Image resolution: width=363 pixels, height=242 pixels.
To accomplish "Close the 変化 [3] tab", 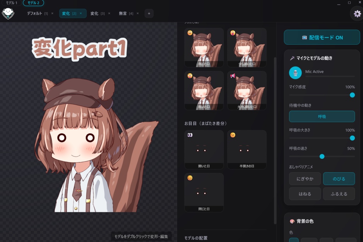I will click(x=109, y=13).
